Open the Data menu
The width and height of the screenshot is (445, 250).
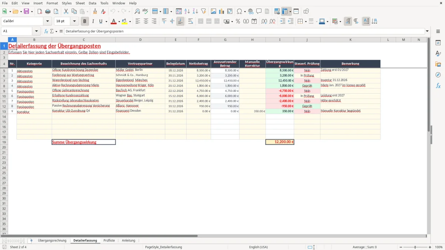(92, 3)
